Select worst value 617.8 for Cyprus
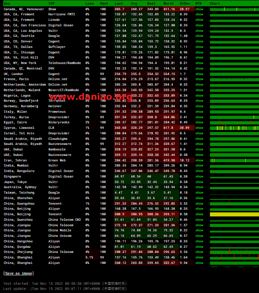259x293 pixels. (x=168, y=128)
